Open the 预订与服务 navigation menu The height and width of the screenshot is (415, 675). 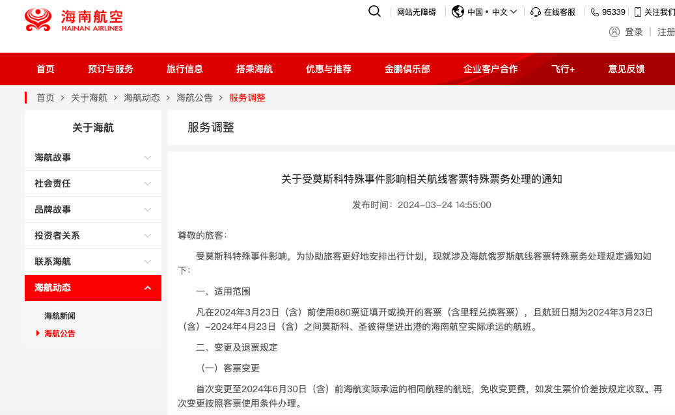coord(111,69)
